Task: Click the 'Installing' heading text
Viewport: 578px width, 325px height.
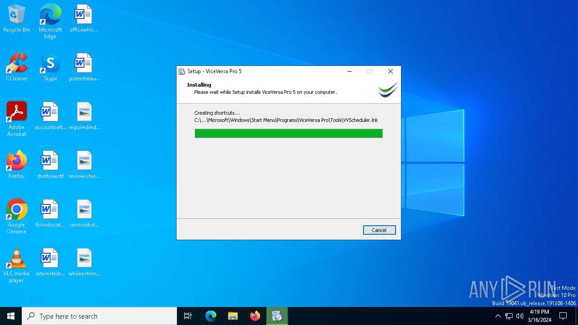Action: pyautogui.click(x=199, y=85)
